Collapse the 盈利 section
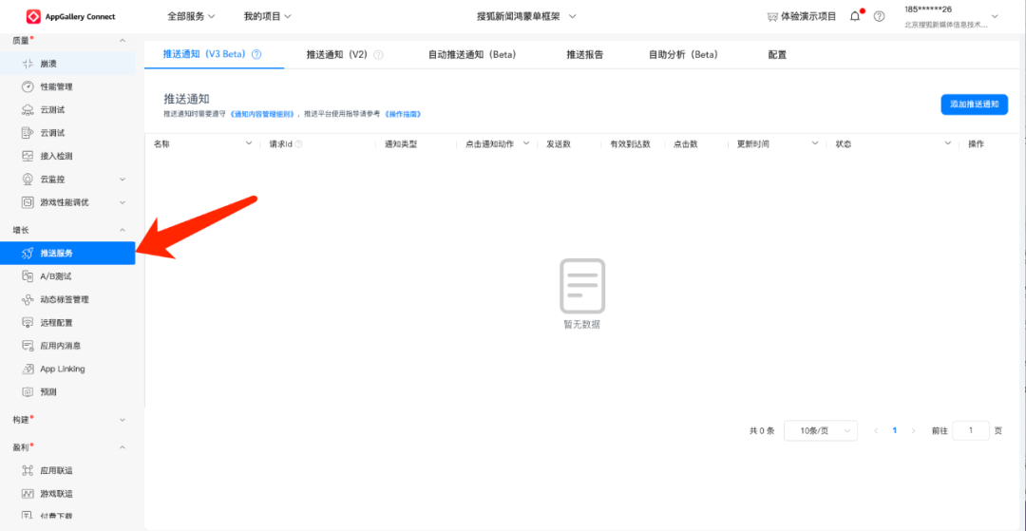The image size is (1026, 531). click(123, 447)
